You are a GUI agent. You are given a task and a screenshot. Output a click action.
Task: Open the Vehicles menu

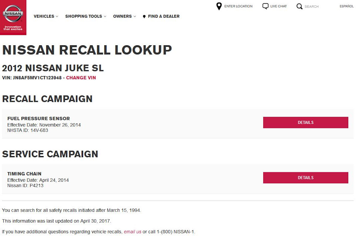pyautogui.click(x=44, y=16)
